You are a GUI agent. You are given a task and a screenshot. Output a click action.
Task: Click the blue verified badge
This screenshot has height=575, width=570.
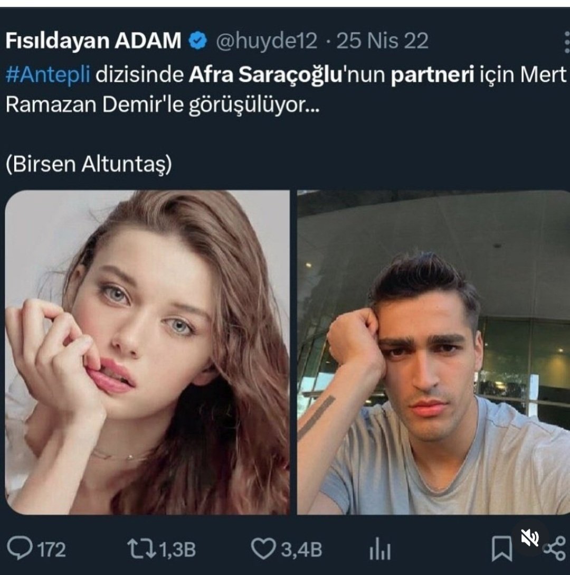[x=198, y=41]
